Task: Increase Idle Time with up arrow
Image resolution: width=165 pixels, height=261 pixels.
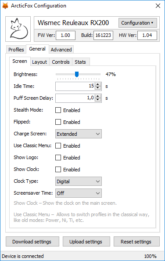Action: pyautogui.click(x=98, y=84)
